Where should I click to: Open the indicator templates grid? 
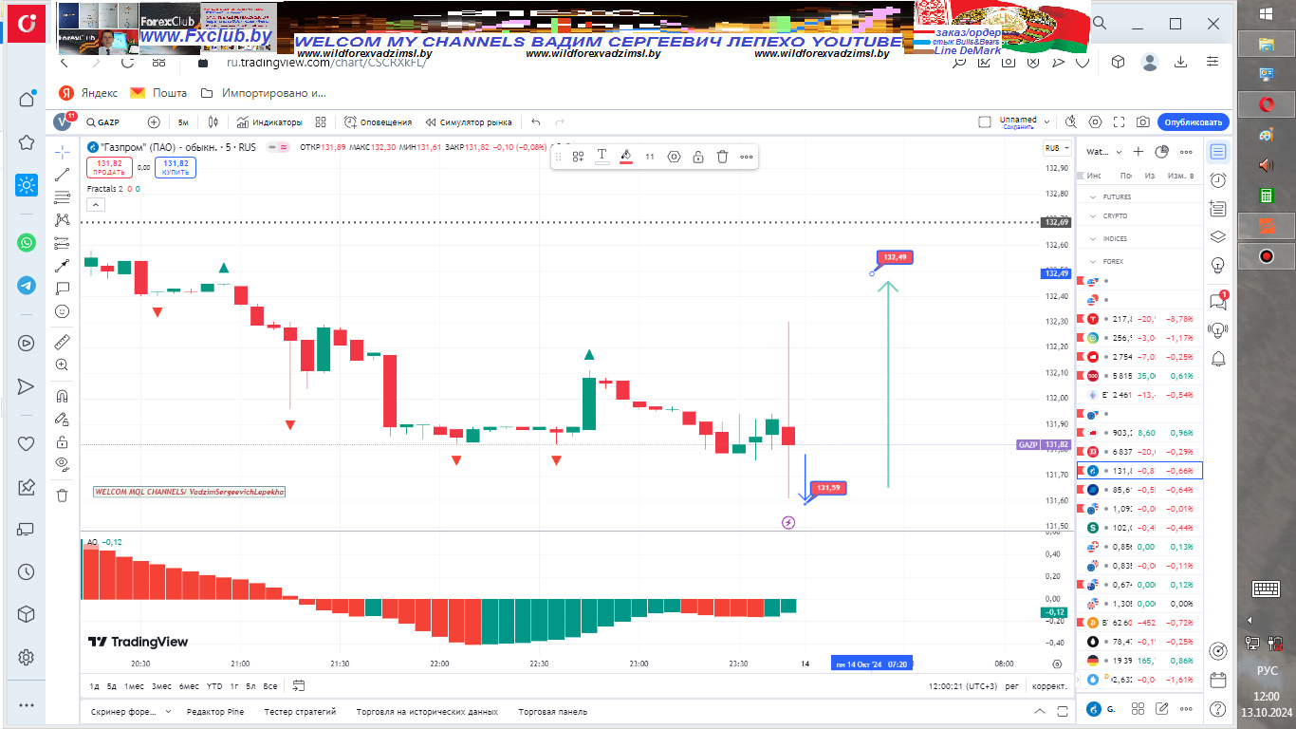click(x=321, y=122)
